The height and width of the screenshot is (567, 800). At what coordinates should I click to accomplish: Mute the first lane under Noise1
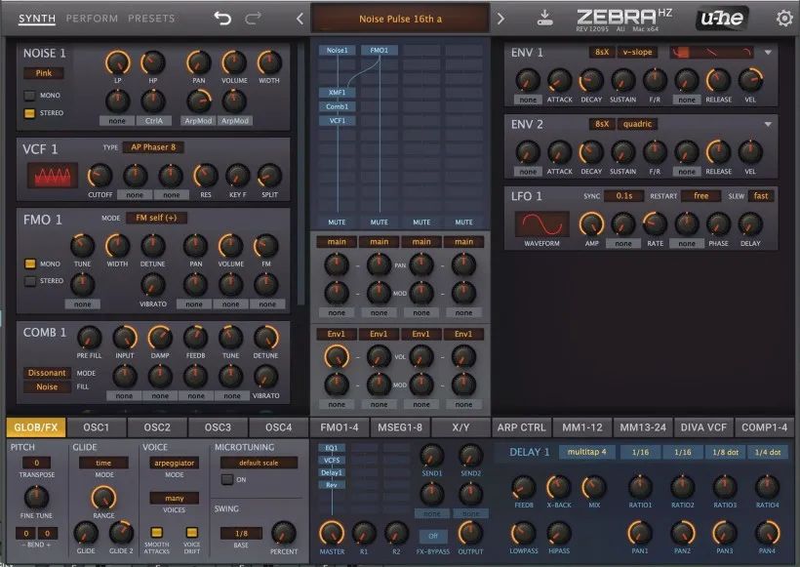[x=337, y=223]
